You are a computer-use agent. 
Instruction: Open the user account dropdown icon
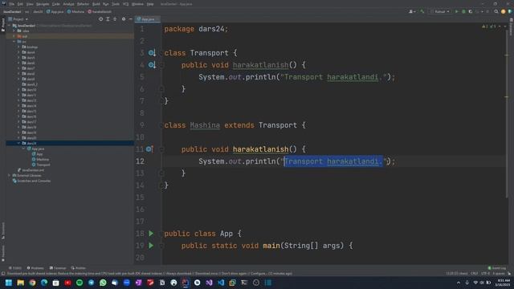click(x=412, y=12)
